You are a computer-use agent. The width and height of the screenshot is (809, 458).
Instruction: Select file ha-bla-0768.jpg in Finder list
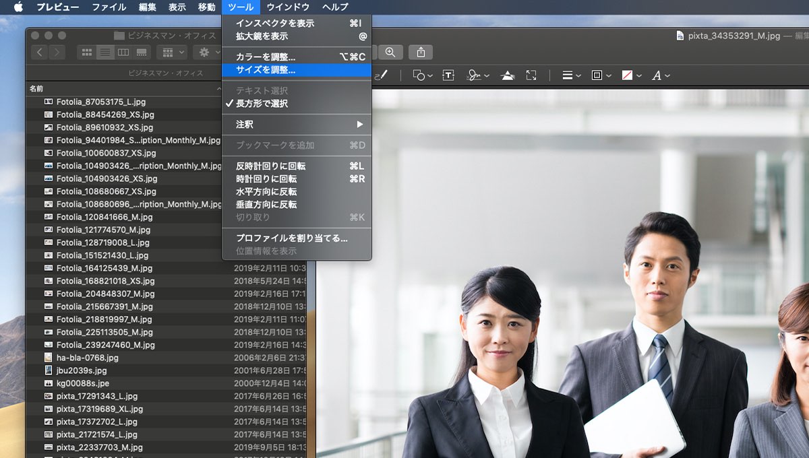(x=87, y=358)
